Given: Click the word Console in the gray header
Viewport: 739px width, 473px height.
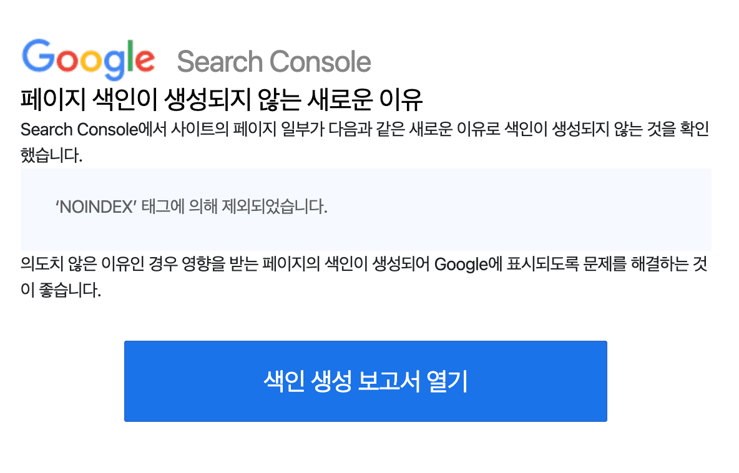Looking at the screenshot, I should (x=321, y=61).
